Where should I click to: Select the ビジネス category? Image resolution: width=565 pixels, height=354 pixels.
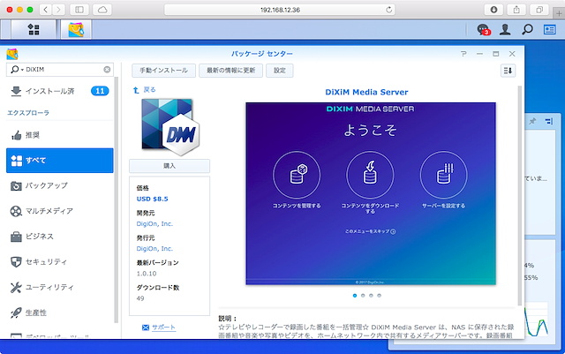tap(60, 237)
